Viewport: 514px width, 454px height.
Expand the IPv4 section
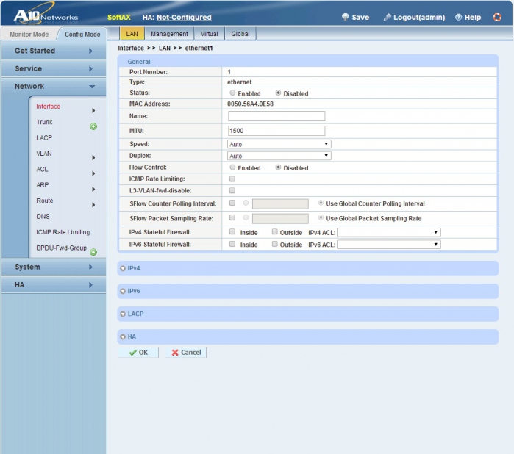308,268
